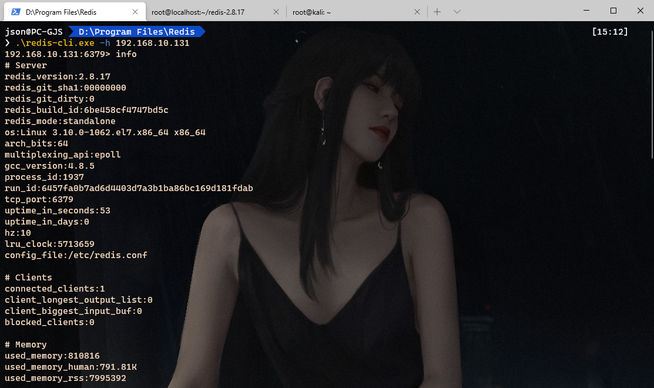Click the D:\Program Files\Redis prompt path segment

tap(137, 32)
